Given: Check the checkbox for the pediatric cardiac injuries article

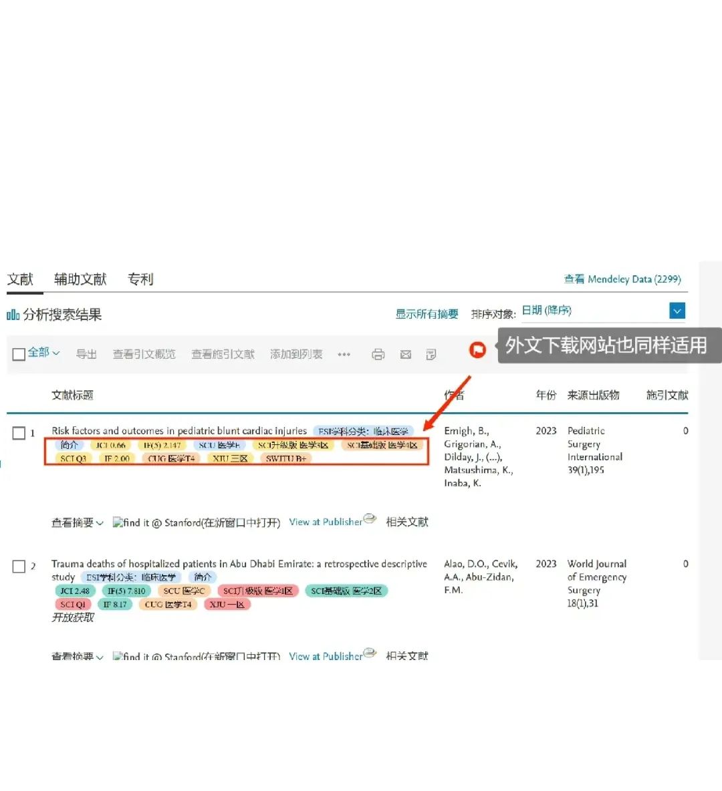Looking at the screenshot, I should 19,433.
